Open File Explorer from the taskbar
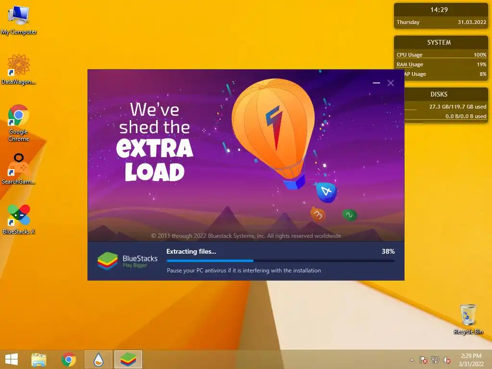Image resolution: width=492 pixels, height=369 pixels. (x=38, y=359)
